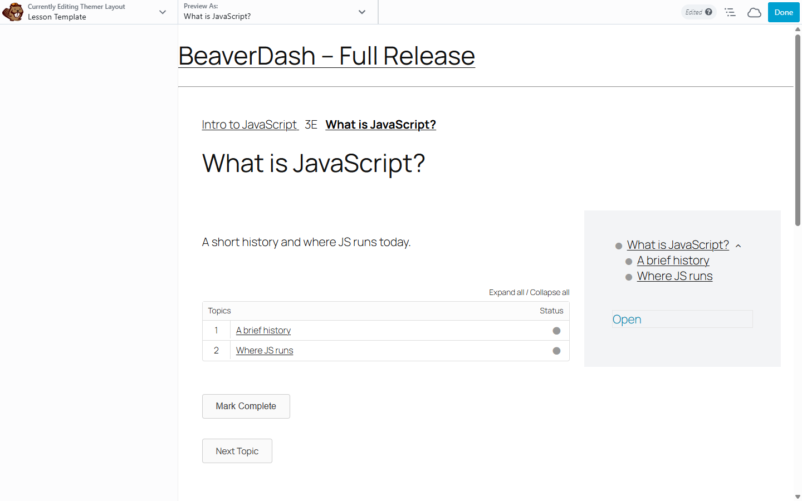Click the Edited status help badge
The width and height of the screenshot is (802, 501).
(698, 12)
